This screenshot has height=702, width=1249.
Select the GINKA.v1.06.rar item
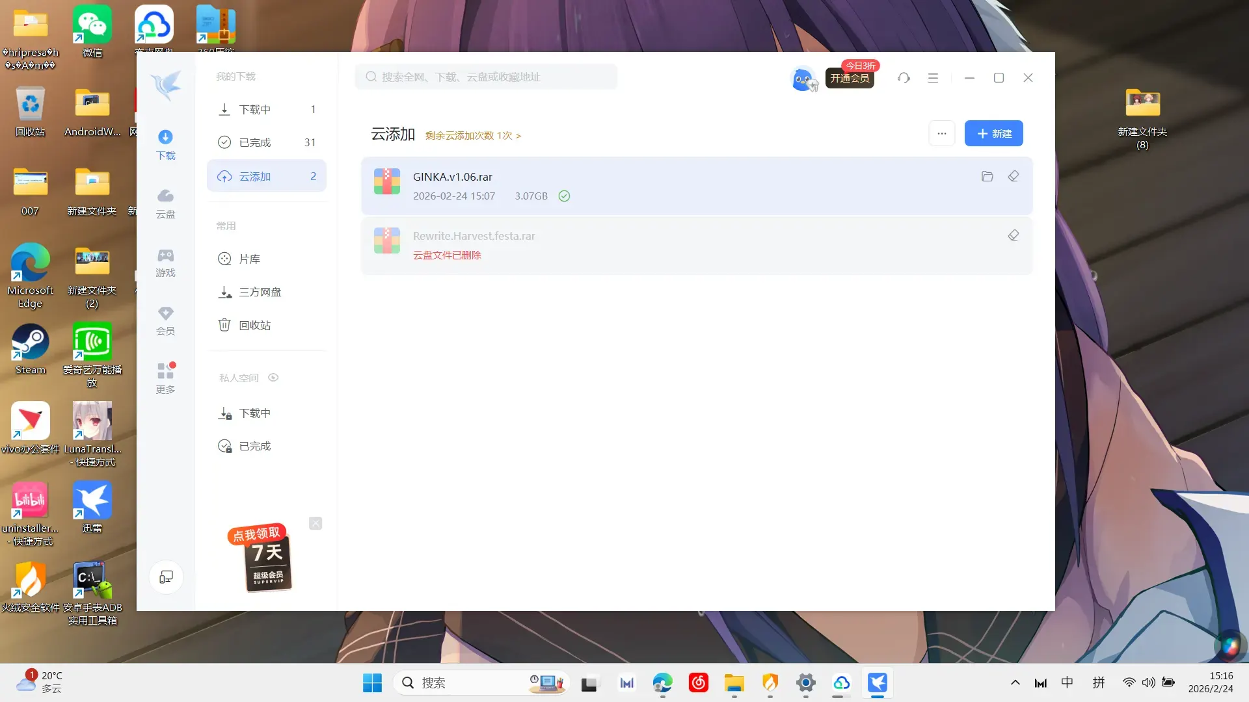(x=697, y=186)
